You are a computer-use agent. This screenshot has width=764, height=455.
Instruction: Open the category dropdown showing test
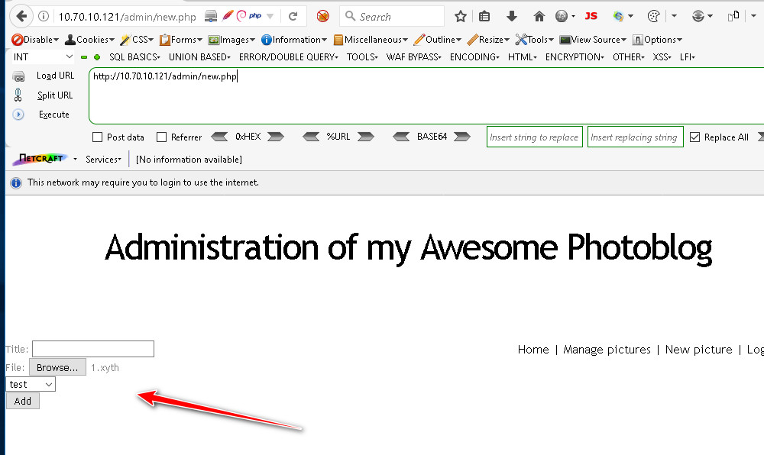[31, 385]
